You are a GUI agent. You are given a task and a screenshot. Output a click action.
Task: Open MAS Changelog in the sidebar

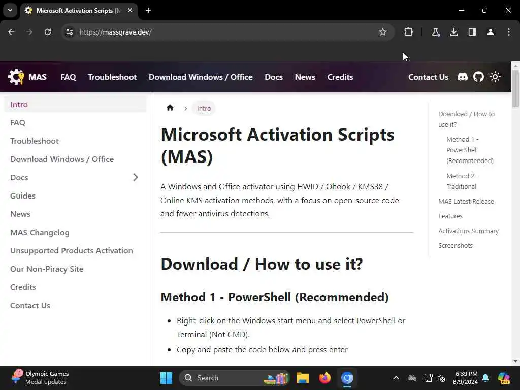(75, 232)
